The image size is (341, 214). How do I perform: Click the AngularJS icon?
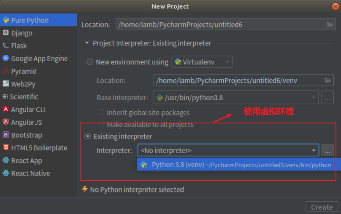(x=6, y=122)
